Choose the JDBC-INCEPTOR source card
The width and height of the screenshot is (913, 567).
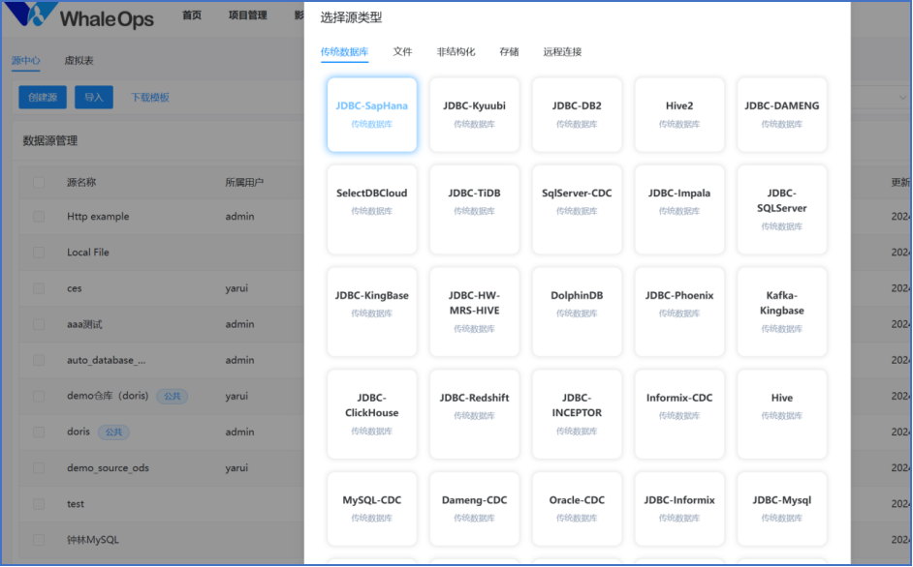point(577,414)
